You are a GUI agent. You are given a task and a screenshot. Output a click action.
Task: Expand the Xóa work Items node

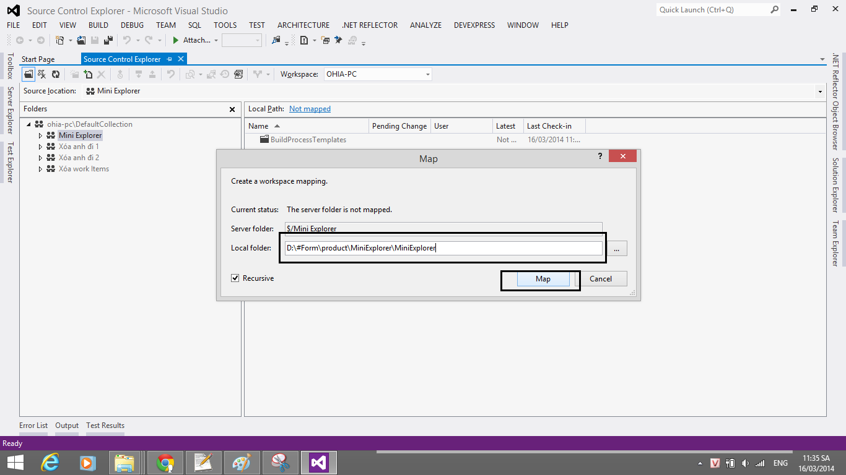pos(41,169)
